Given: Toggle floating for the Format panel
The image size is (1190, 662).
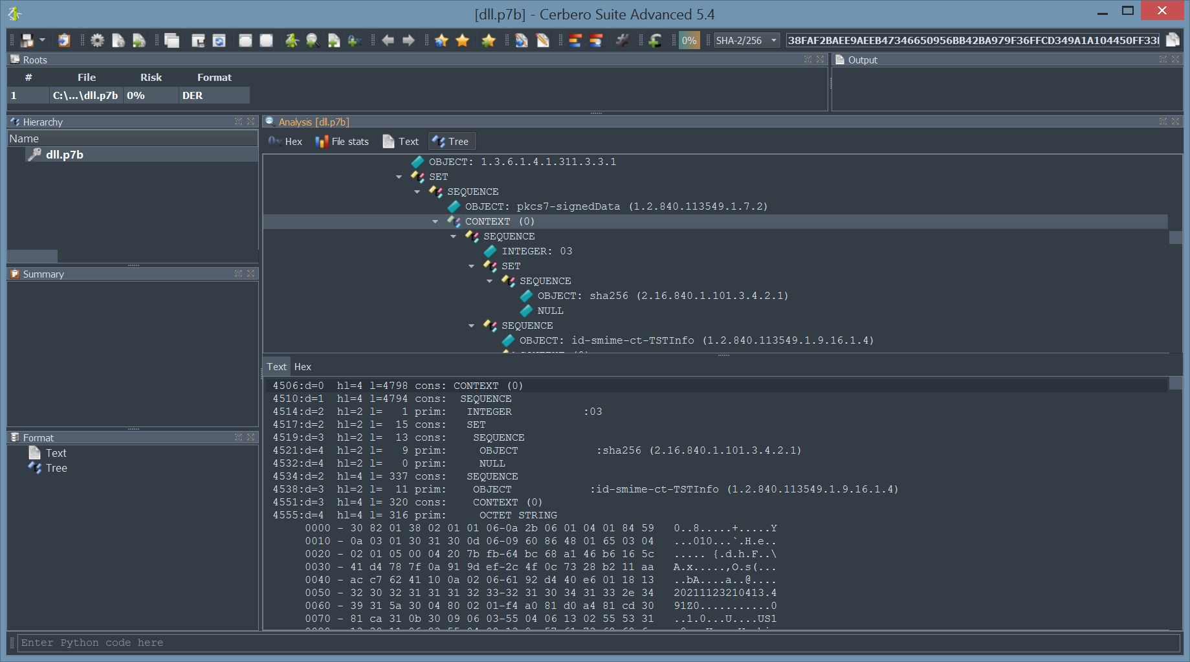Looking at the screenshot, I should (238, 437).
